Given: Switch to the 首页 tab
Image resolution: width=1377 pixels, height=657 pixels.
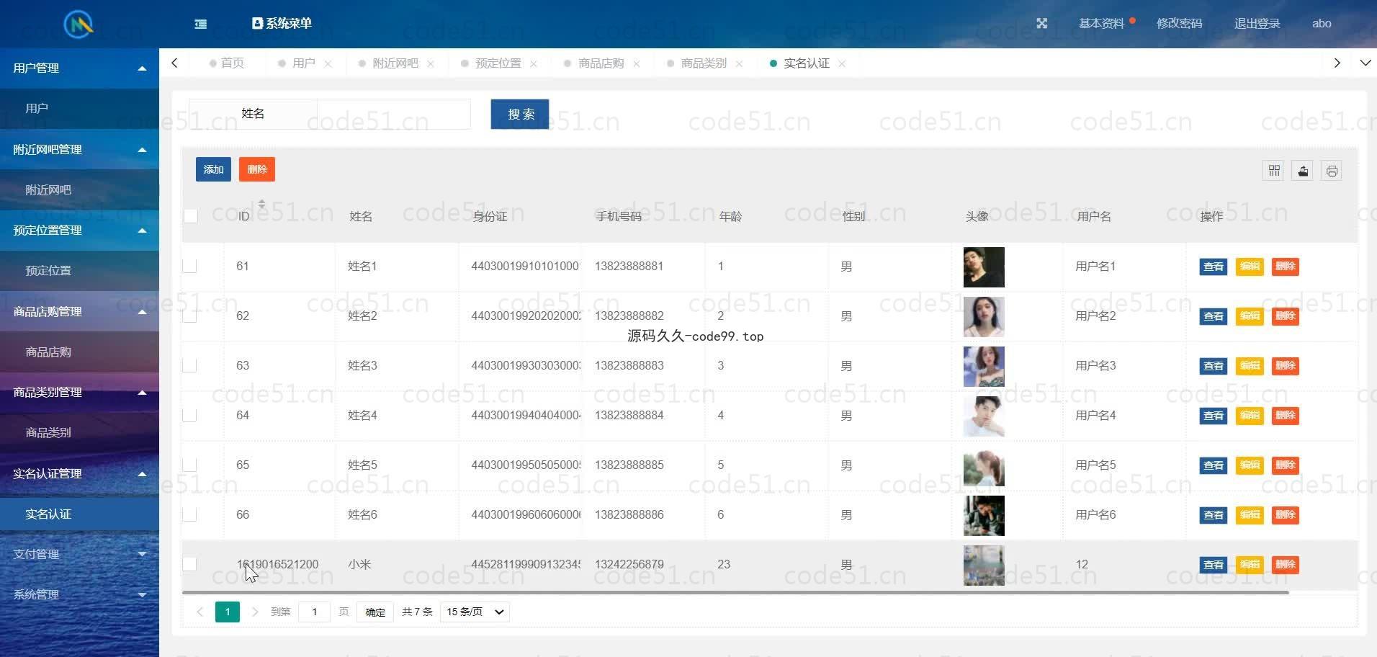Looking at the screenshot, I should (227, 63).
